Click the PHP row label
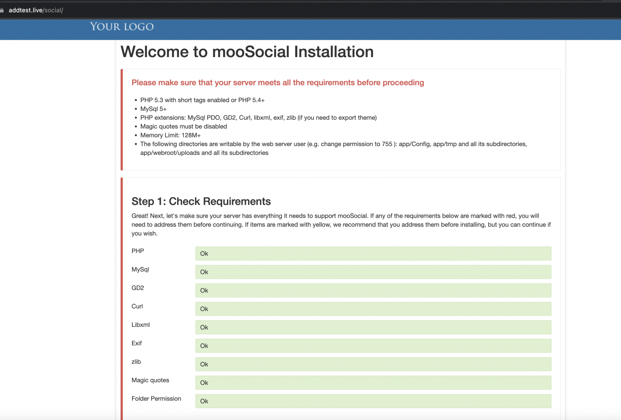 click(x=138, y=251)
